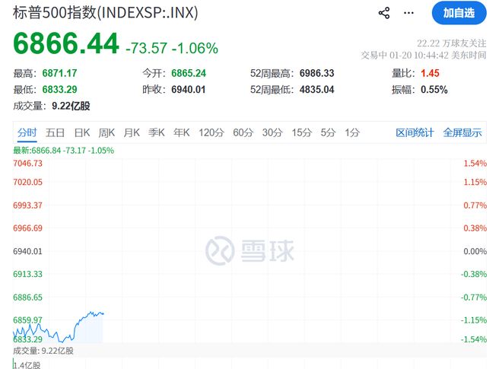Click the 52周最高 value 6986.33

[316, 73]
